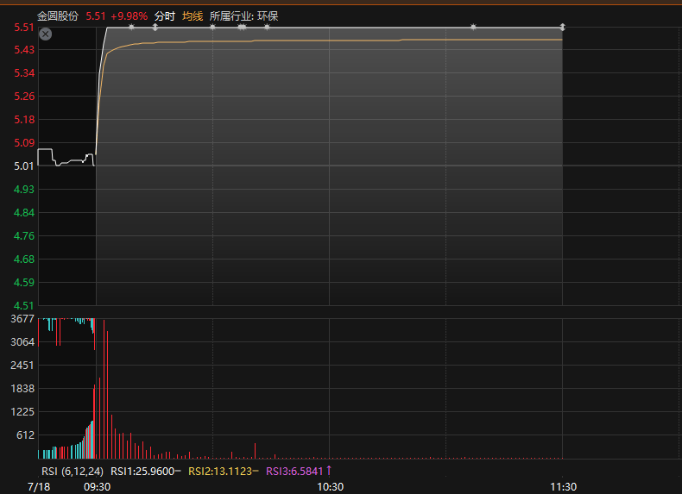Click the 金圆股份 stock name

pyautogui.click(x=58, y=16)
